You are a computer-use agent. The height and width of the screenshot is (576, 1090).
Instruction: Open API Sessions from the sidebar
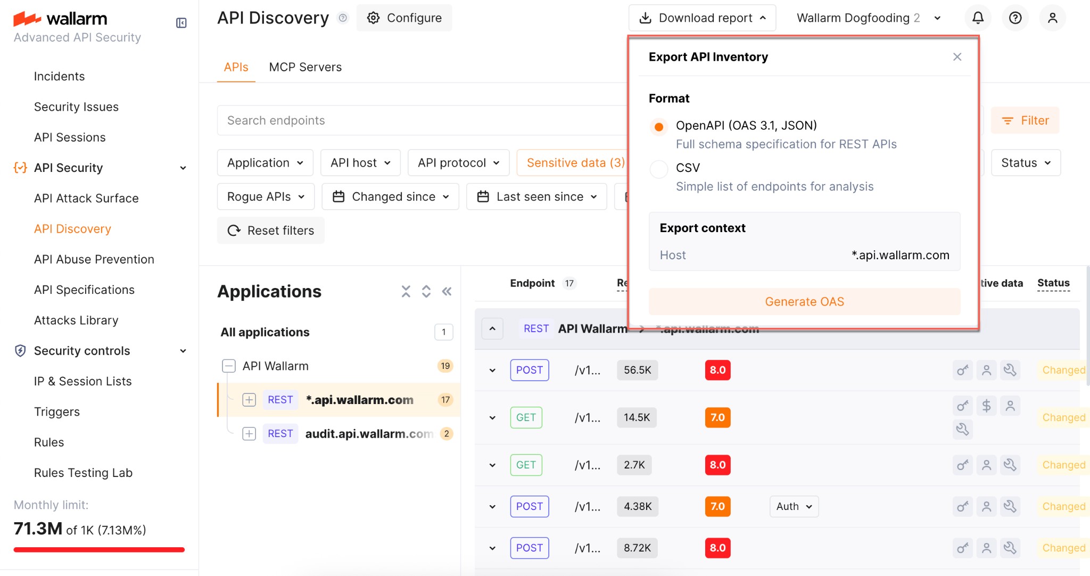(x=70, y=137)
